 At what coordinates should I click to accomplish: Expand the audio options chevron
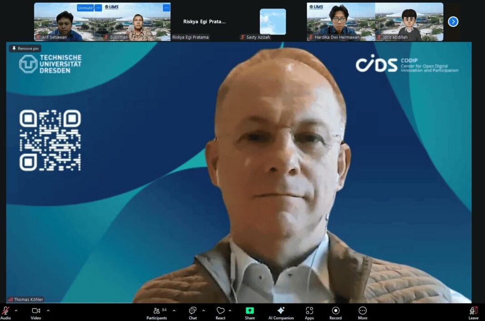click(16, 311)
